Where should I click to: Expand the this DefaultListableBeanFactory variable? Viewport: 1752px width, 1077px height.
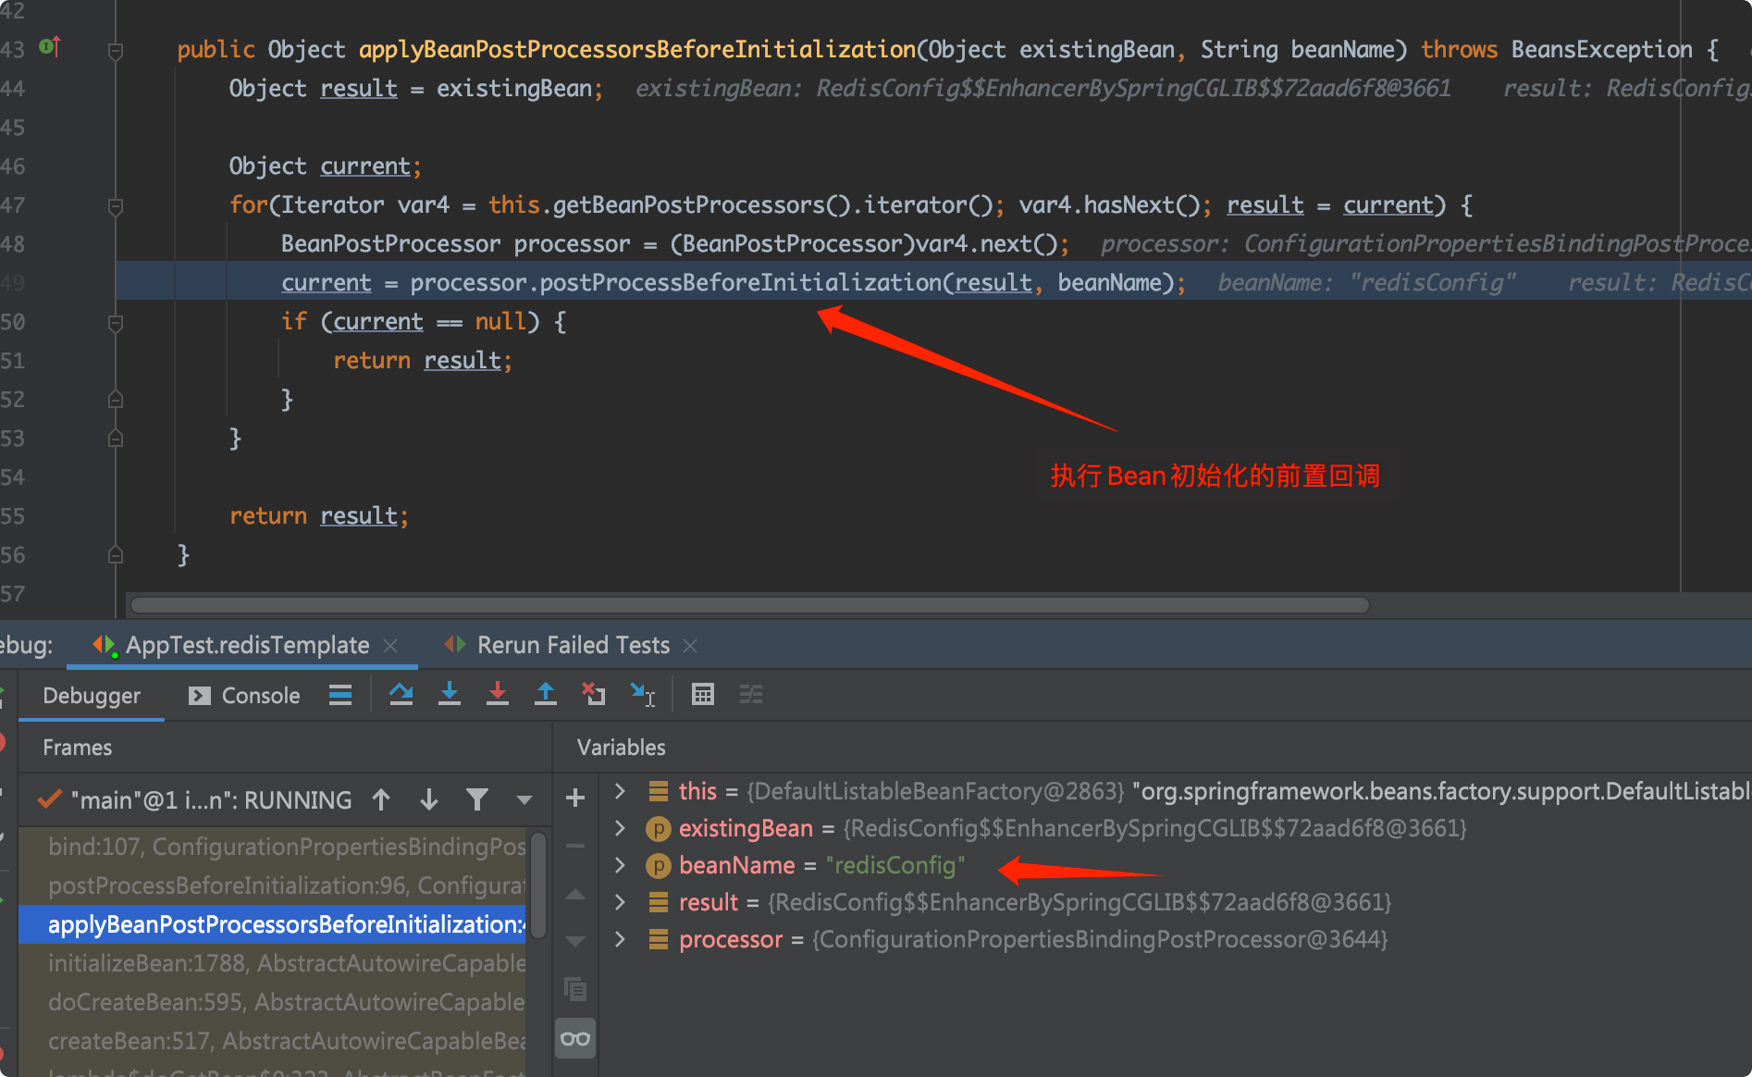click(618, 791)
